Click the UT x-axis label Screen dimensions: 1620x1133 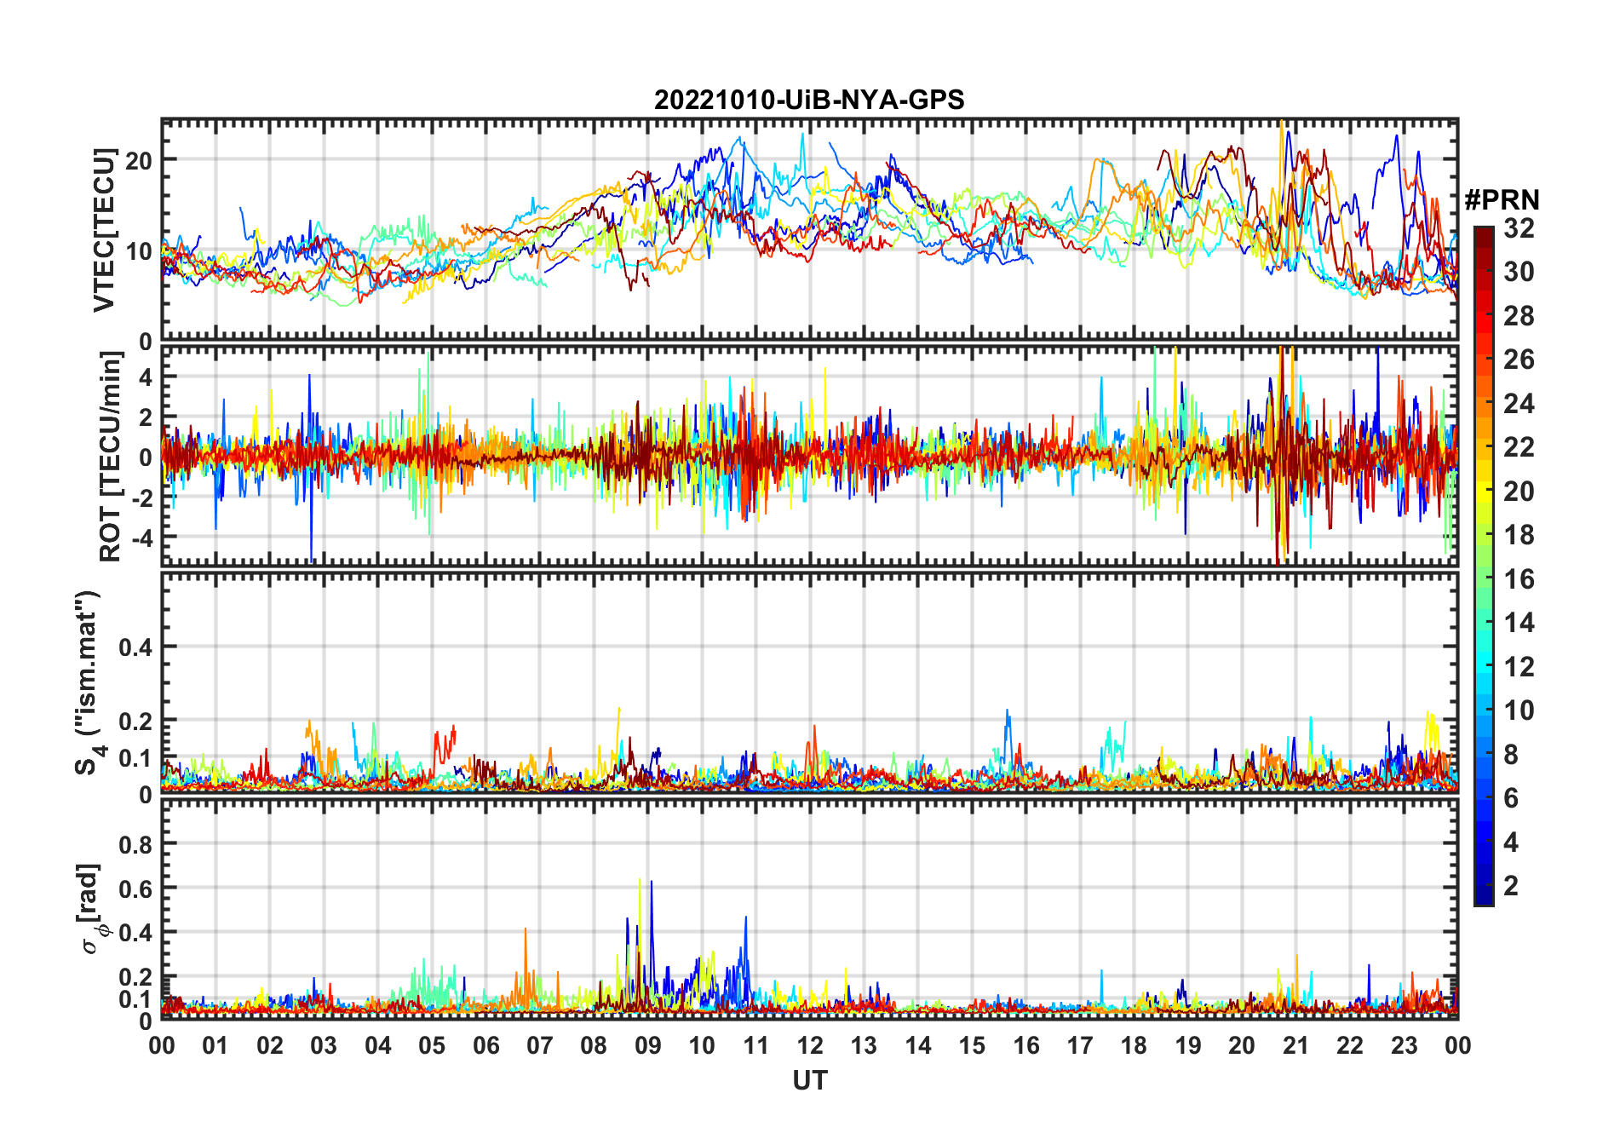[x=809, y=1080]
